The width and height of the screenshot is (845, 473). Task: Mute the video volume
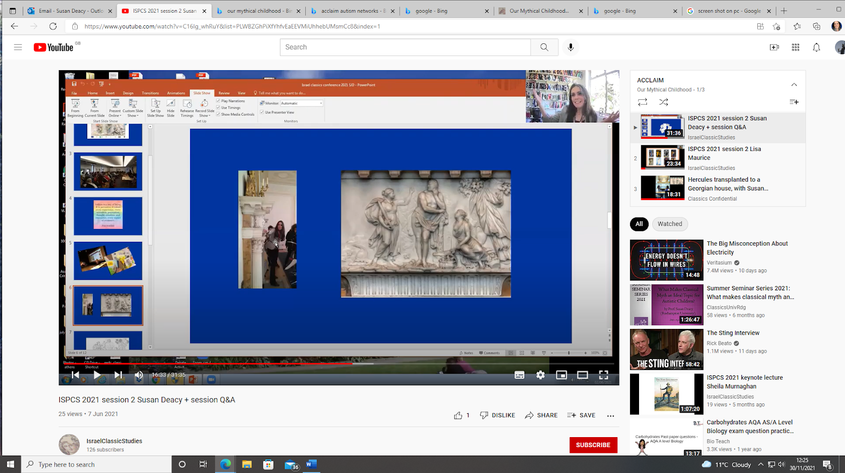139,375
